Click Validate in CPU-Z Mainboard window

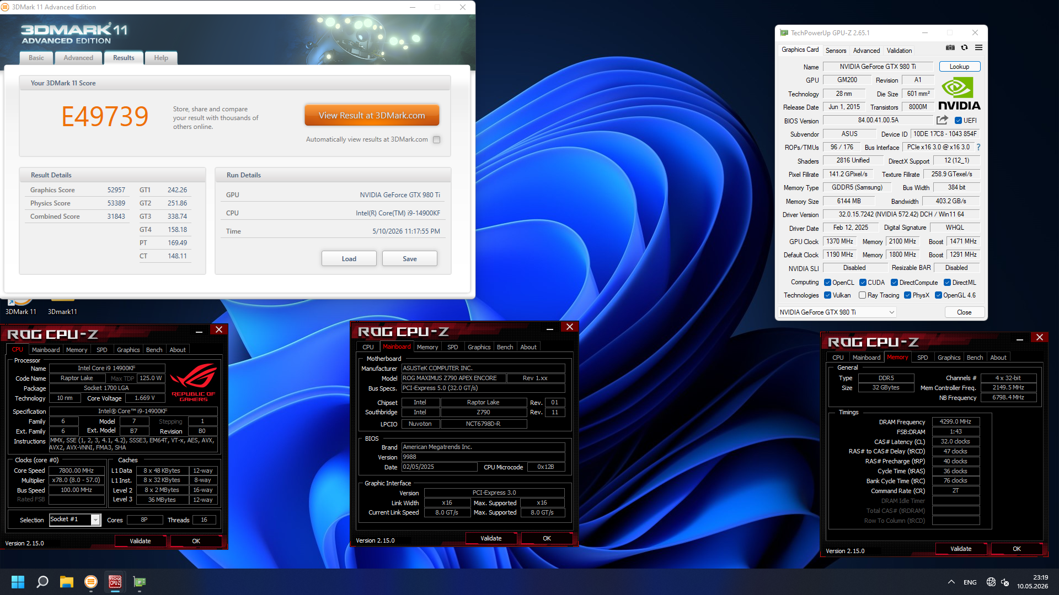point(491,538)
